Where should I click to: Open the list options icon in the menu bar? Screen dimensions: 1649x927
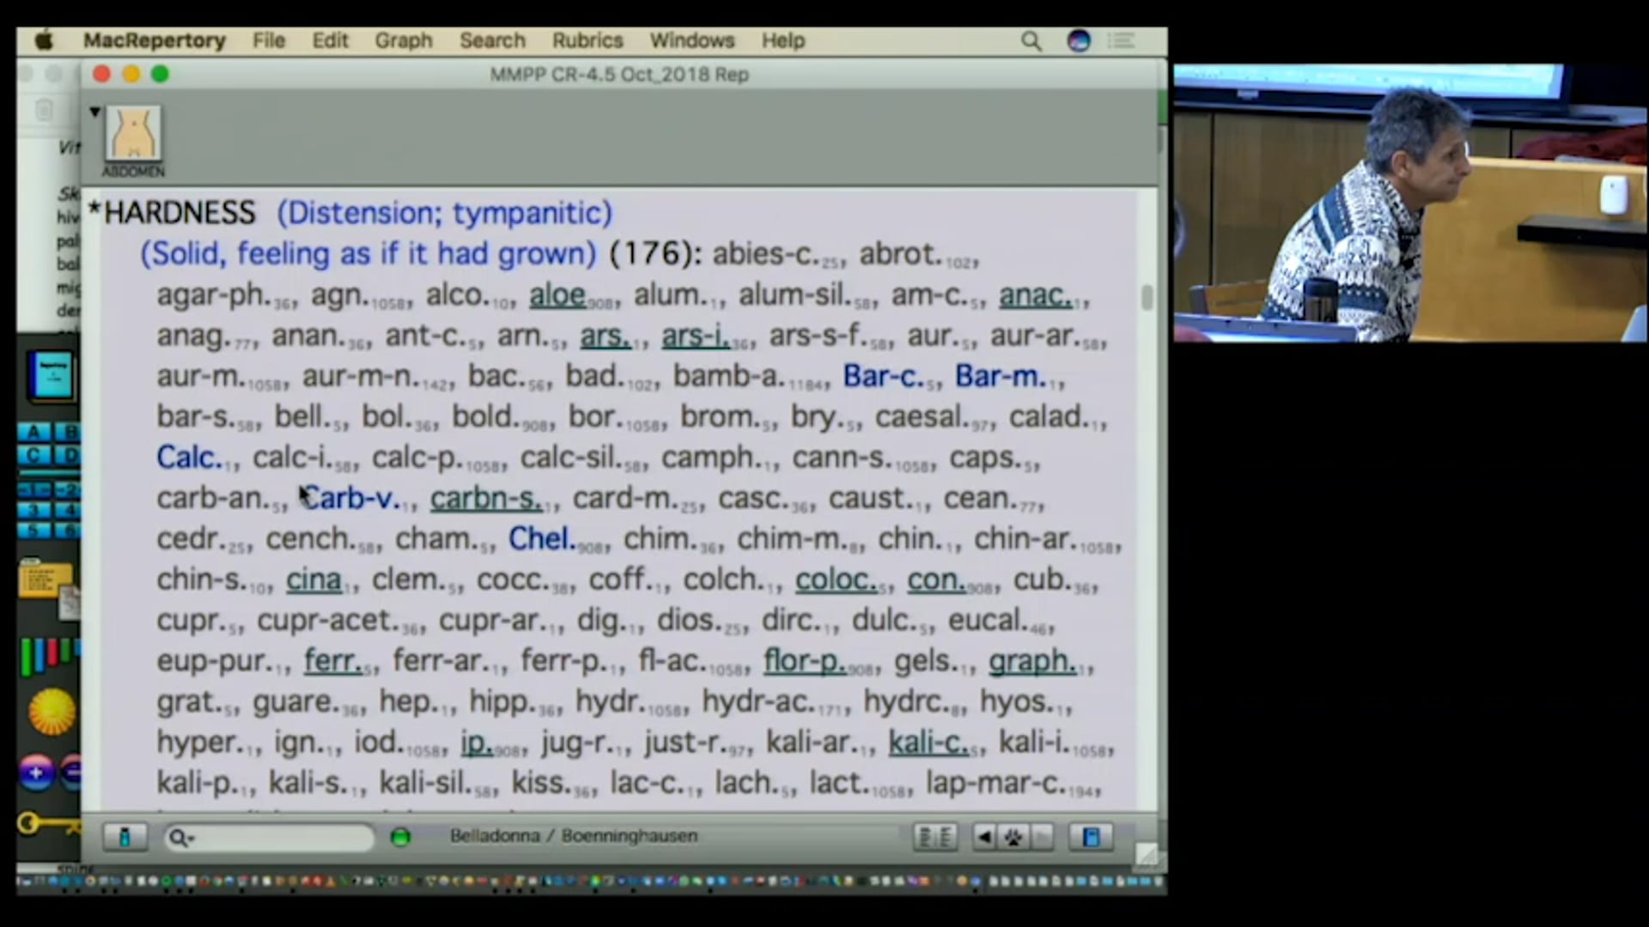pyautogui.click(x=1122, y=40)
